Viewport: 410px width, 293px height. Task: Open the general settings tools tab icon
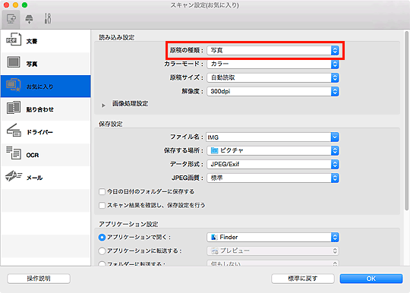coord(48,18)
